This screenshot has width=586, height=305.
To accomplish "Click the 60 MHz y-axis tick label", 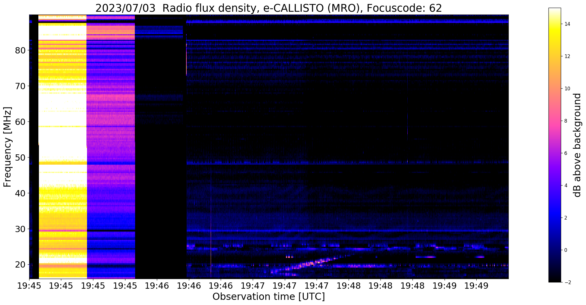I will [20, 122].
